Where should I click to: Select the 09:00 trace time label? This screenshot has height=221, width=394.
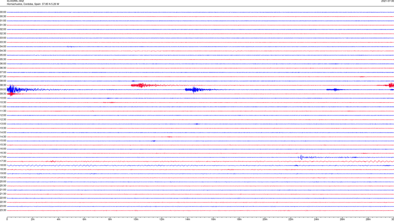point(3,90)
